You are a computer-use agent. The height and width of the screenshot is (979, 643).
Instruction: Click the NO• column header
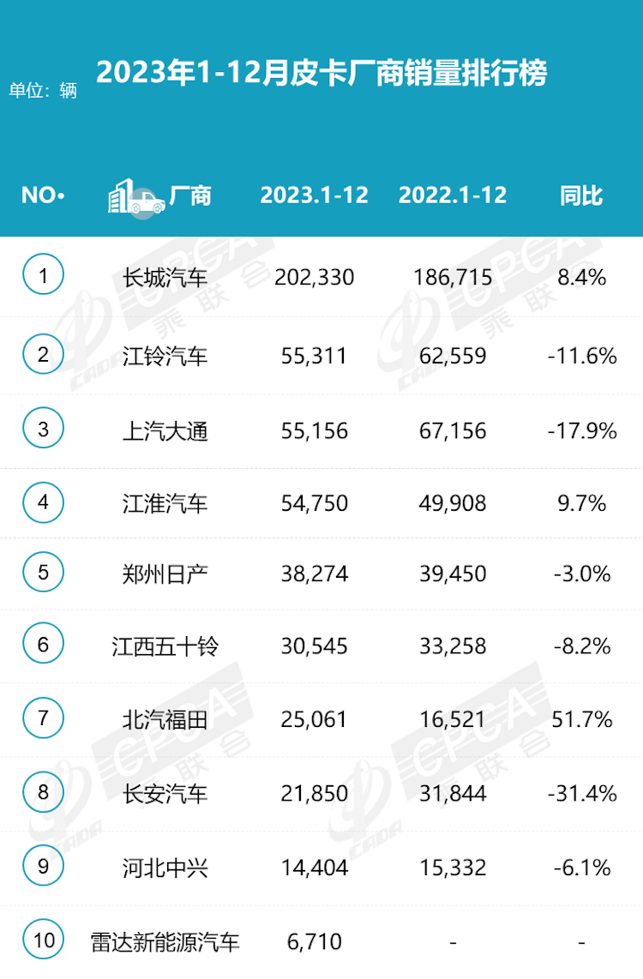(x=43, y=195)
